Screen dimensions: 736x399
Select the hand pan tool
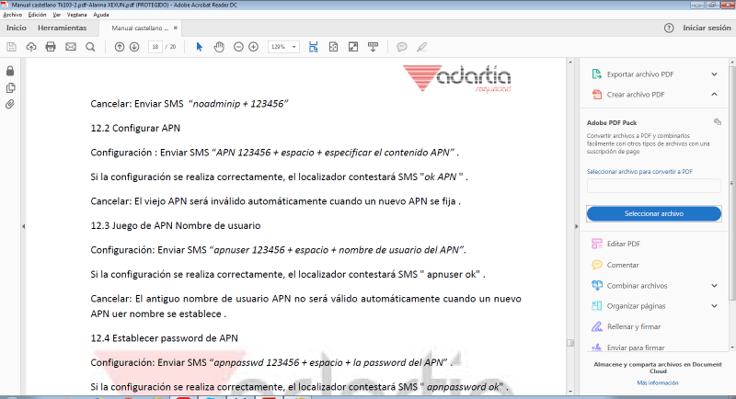coord(219,47)
